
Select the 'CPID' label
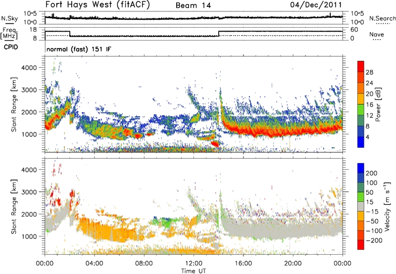click(x=11, y=47)
